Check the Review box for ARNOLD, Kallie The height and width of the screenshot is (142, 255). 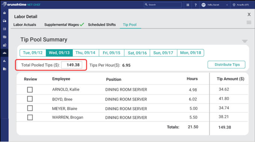coord(30,90)
